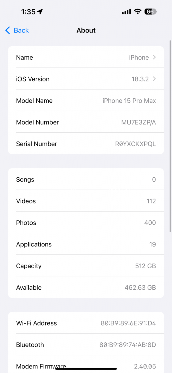Tap the About page title

coord(86,30)
